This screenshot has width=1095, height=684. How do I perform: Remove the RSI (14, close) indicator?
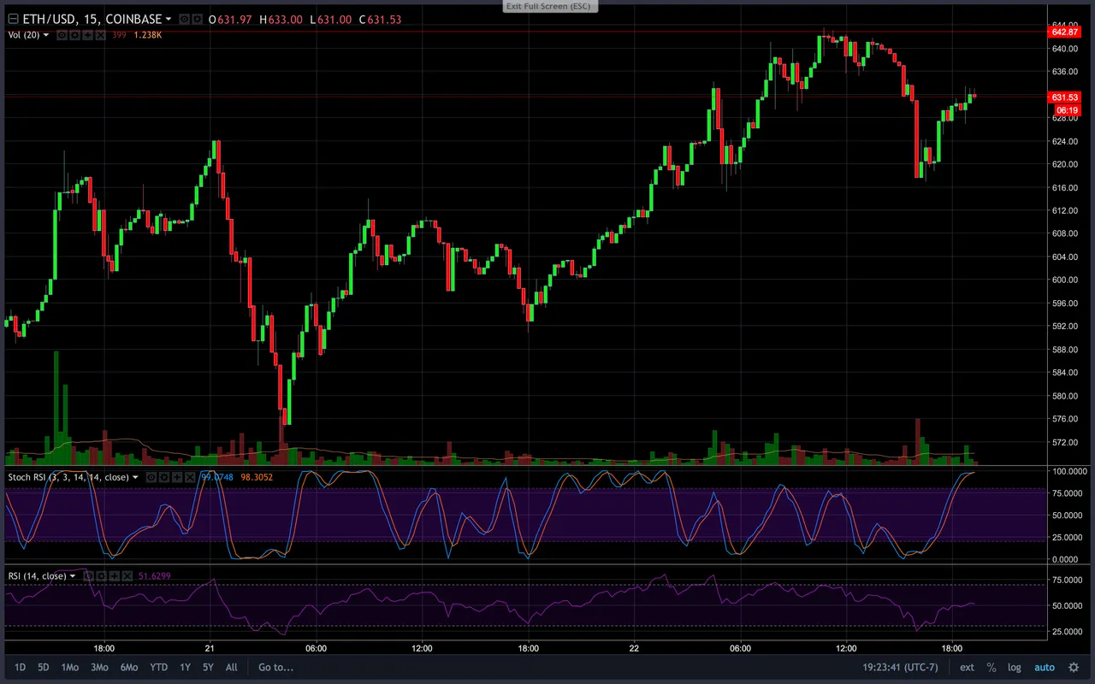pos(127,576)
